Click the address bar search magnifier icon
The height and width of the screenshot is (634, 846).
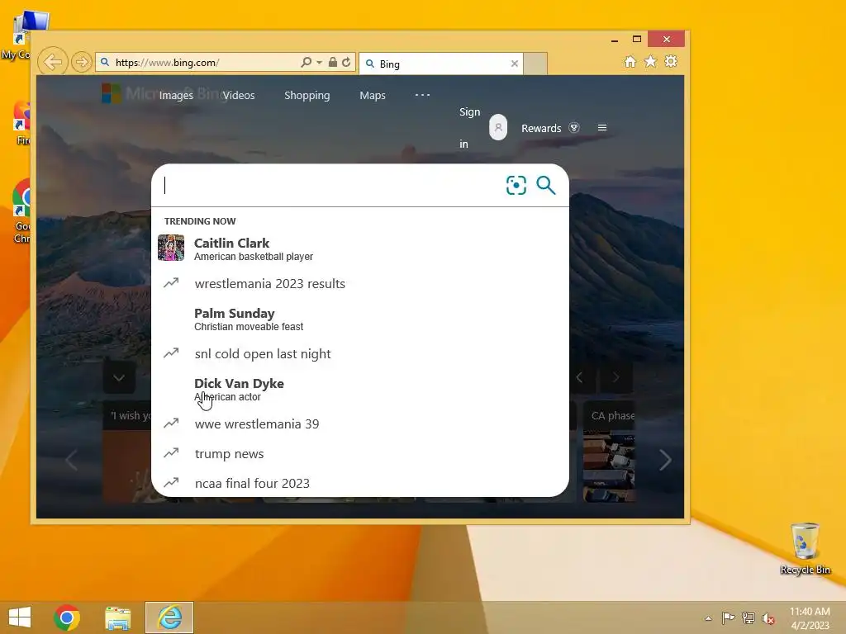pyautogui.click(x=307, y=62)
